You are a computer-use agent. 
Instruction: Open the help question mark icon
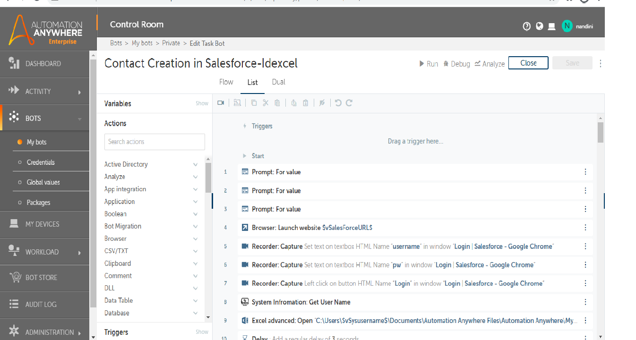coord(527,26)
